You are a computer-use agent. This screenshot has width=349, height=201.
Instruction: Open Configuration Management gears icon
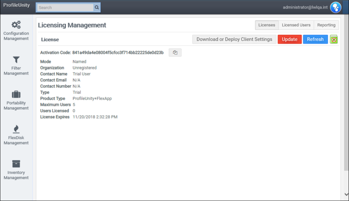[x=16, y=25]
